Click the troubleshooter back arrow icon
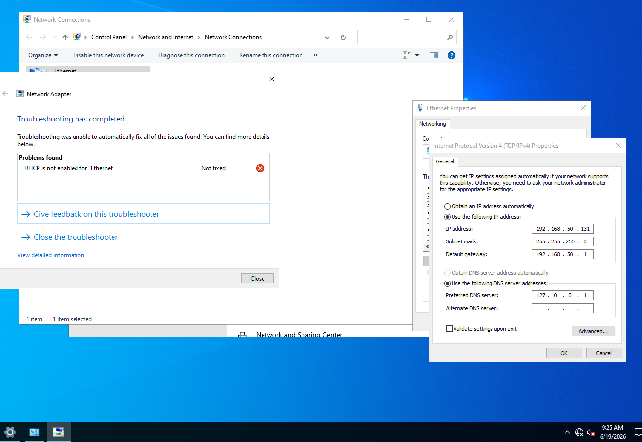This screenshot has height=442, width=642. pyautogui.click(x=6, y=94)
